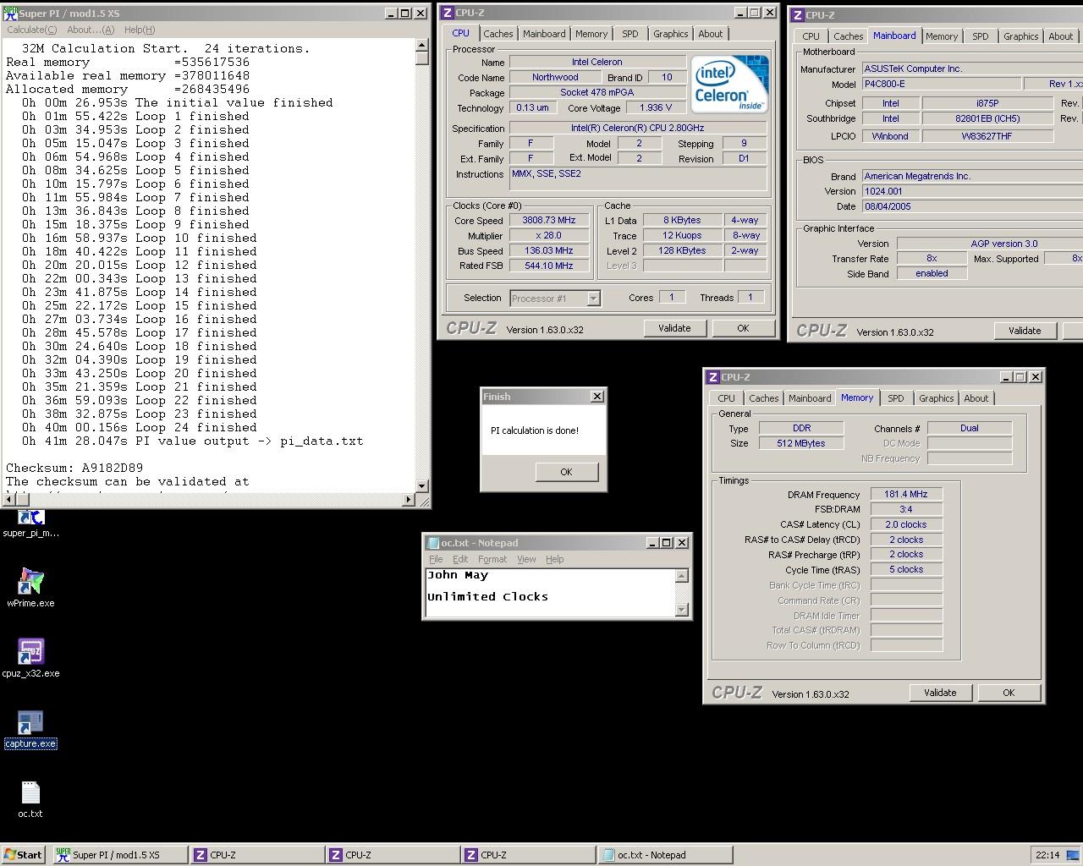The image size is (1083, 866).
Task: Click Notepad vertical scrollbar up arrow
Action: (x=682, y=575)
